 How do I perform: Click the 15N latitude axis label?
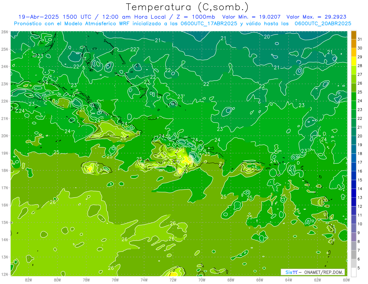click(4, 222)
